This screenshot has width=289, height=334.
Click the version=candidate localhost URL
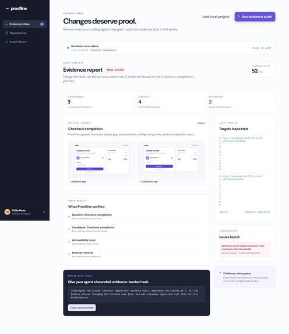tap(242, 139)
